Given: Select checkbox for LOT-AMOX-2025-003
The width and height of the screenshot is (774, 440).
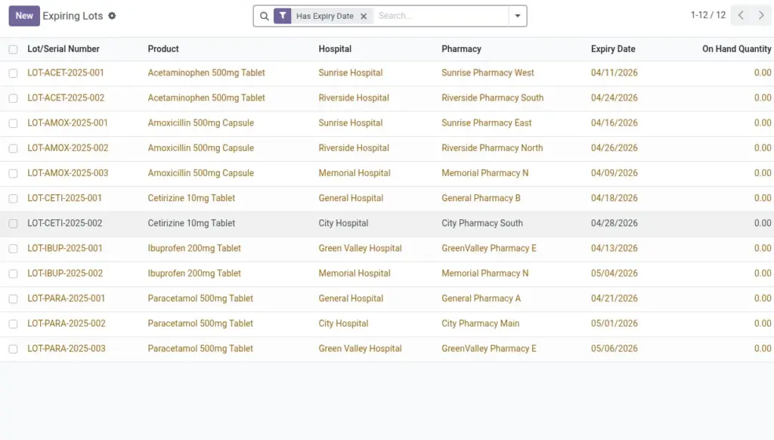Looking at the screenshot, I should tap(14, 173).
